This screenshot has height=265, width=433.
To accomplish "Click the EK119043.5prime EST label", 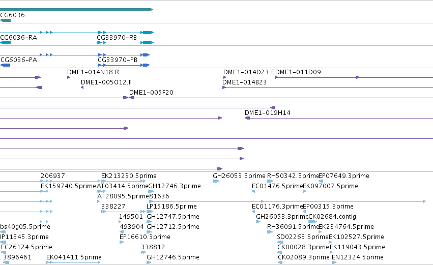I will tap(357, 247).
